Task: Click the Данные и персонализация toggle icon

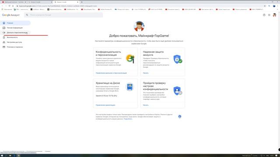Action: pos(4,33)
